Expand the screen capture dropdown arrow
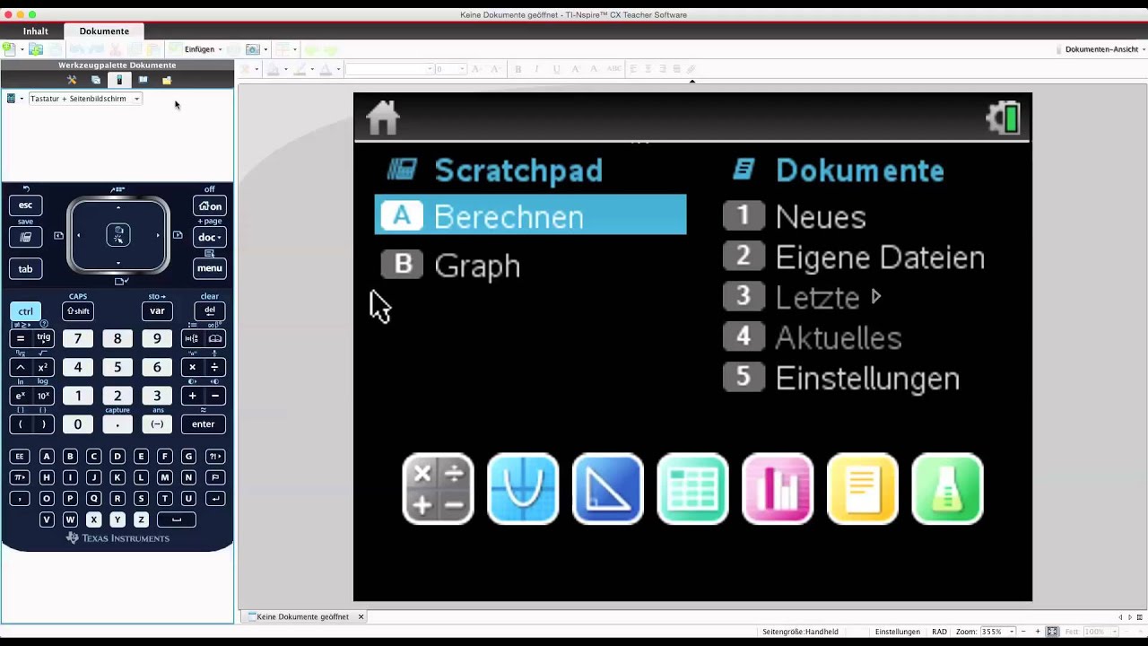The image size is (1148, 646). pyautogui.click(x=265, y=49)
